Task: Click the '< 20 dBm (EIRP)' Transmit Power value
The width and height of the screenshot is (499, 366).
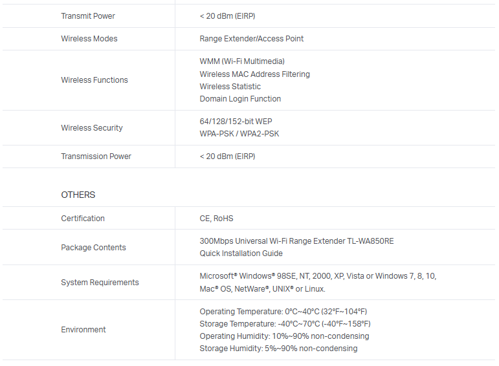Action: click(232, 16)
